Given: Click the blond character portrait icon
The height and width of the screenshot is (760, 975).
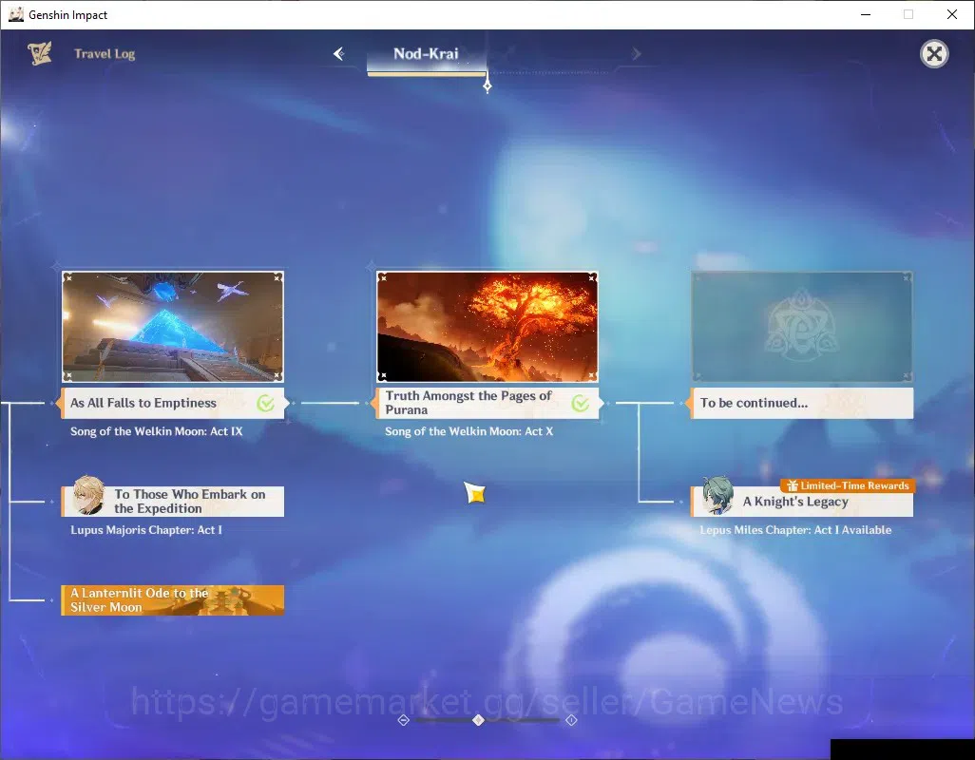Looking at the screenshot, I should (x=88, y=496).
